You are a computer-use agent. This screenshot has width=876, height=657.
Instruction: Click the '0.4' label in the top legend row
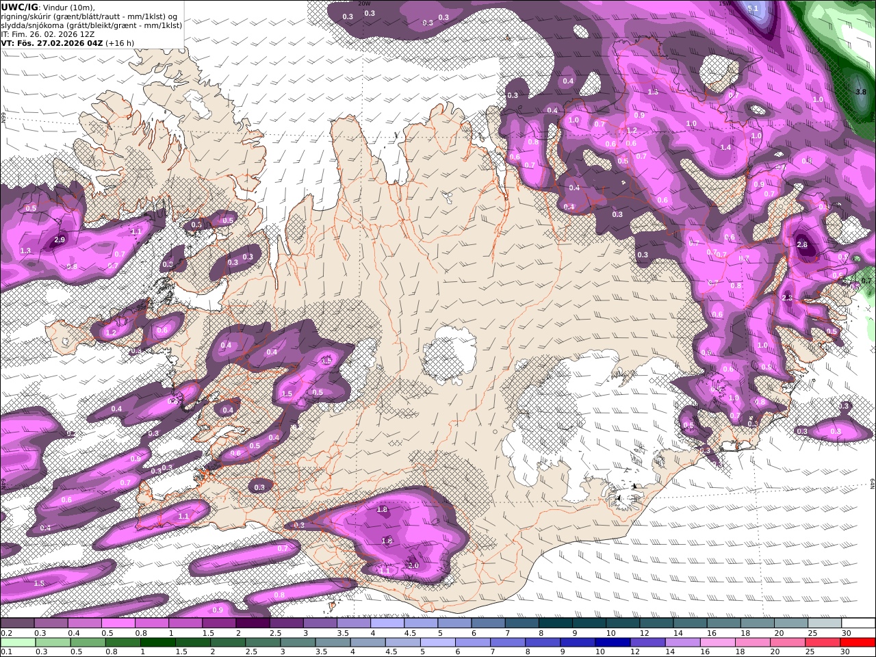pyautogui.click(x=73, y=633)
